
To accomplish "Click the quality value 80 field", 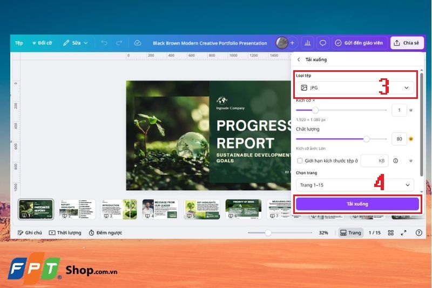I will 399,139.
